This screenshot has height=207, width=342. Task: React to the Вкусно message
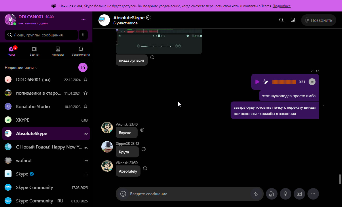click(142, 130)
